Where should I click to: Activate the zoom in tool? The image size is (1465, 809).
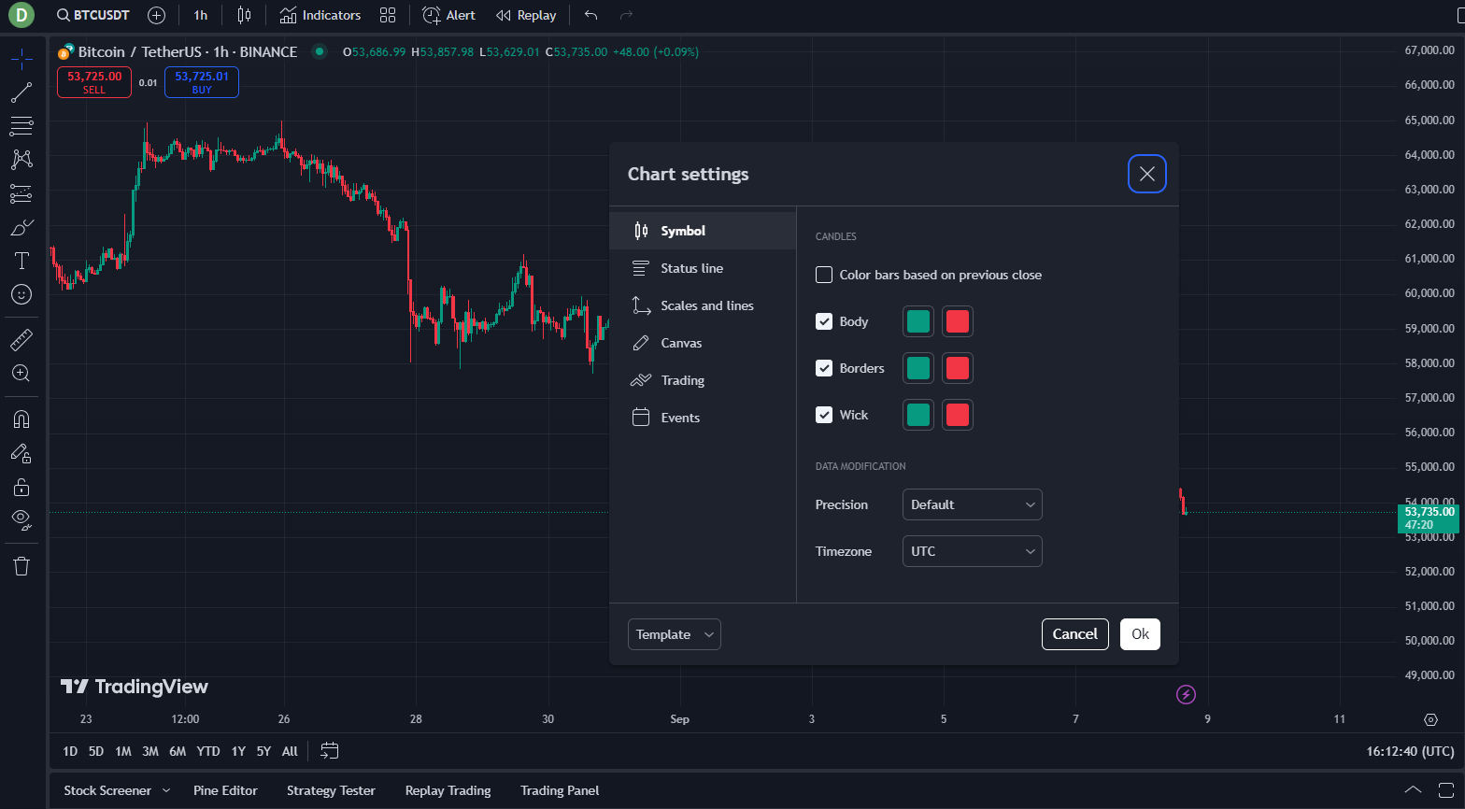point(21,374)
